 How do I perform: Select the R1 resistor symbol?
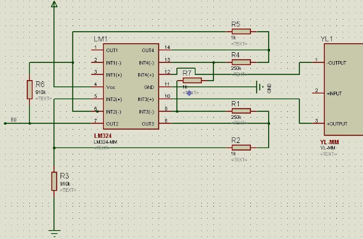click(241, 111)
